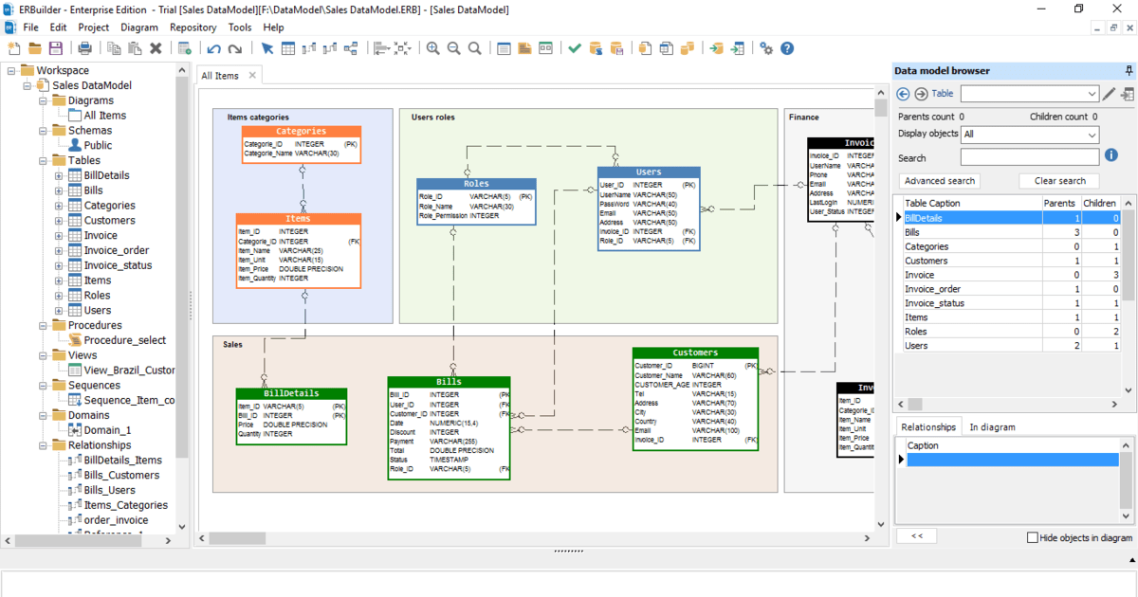The height and width of the screenshot is (597, 1138).
Task: Collapse the Tables folder node
Action: (44, 160)
